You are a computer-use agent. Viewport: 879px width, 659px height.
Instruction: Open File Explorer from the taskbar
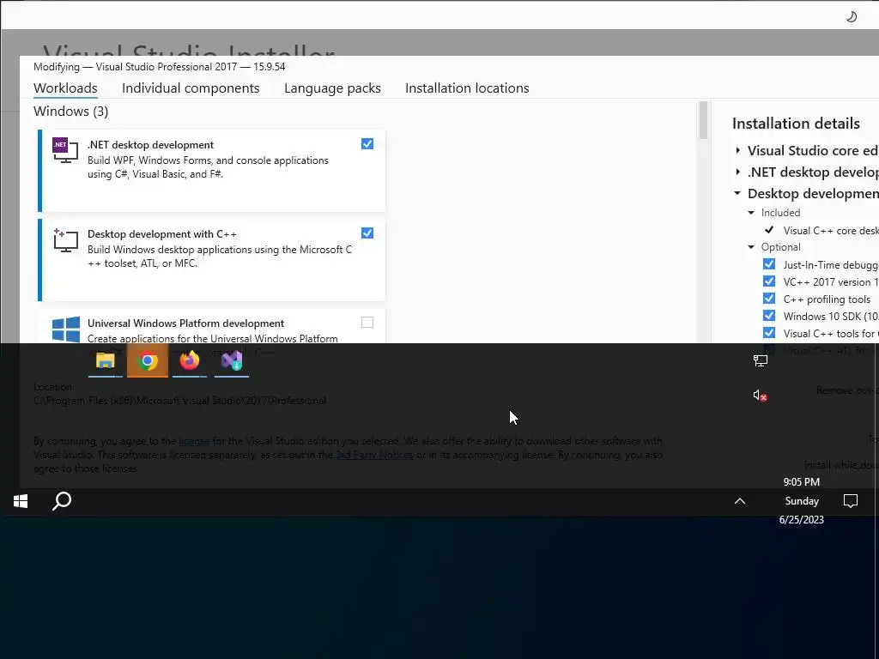[106, 361]
